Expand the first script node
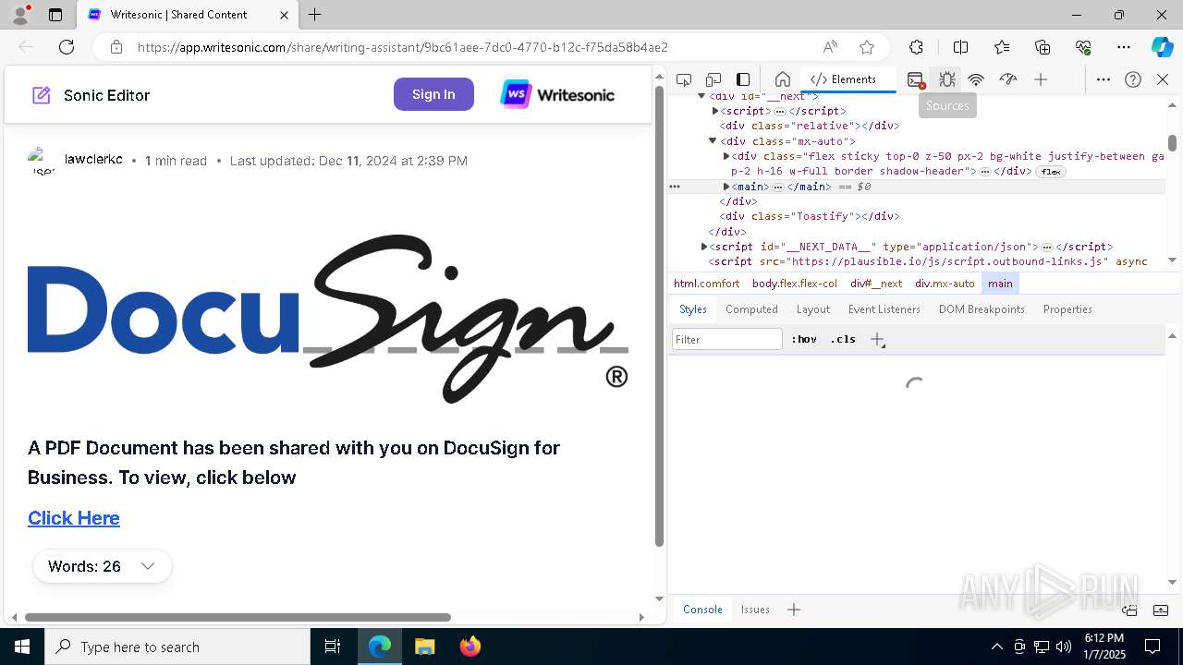Viewport: 1183px width, 665px height. tap(715, 111)
